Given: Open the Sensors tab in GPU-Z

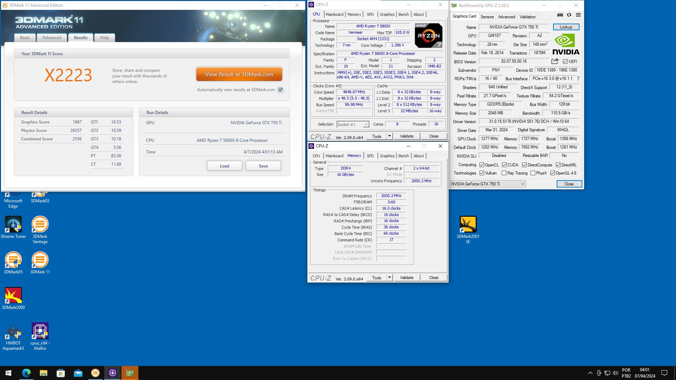Looking at the screenshot, I should click(487, 17).
